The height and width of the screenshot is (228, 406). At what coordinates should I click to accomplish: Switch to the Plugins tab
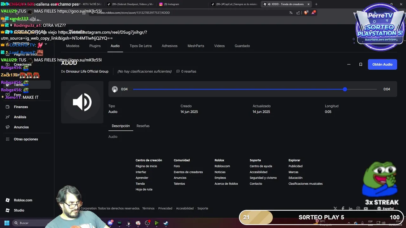[x=95, y=46]
